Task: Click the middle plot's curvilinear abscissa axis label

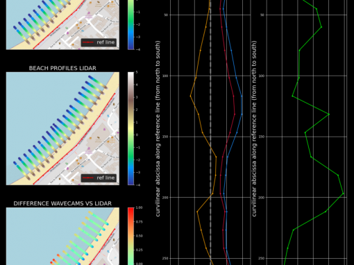Action: (x=158, y=129)
